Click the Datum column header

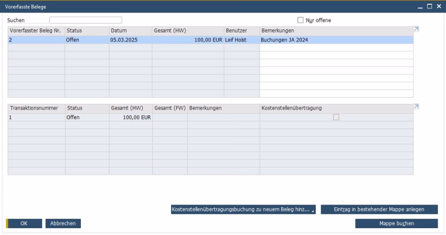pyautogui.click(x=130, y=30)
